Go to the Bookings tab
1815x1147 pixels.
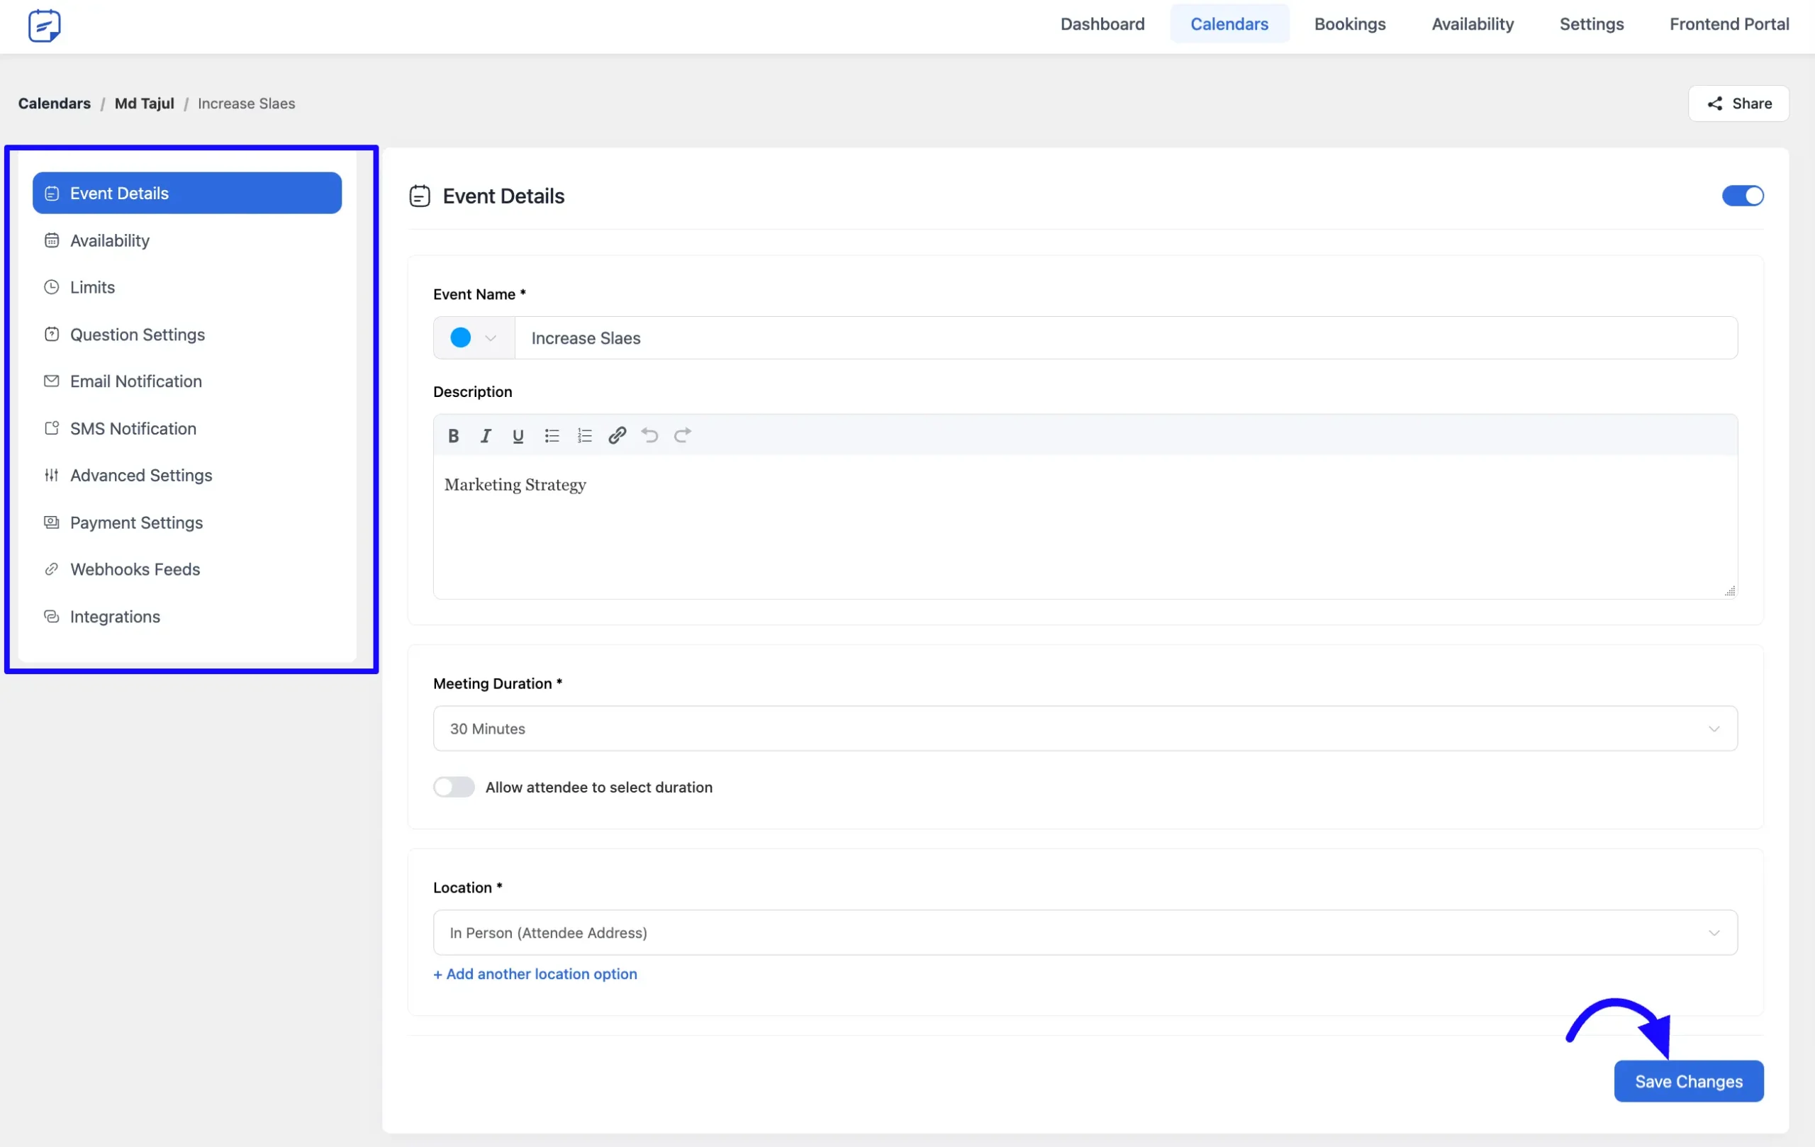(x=1349, y=24)
